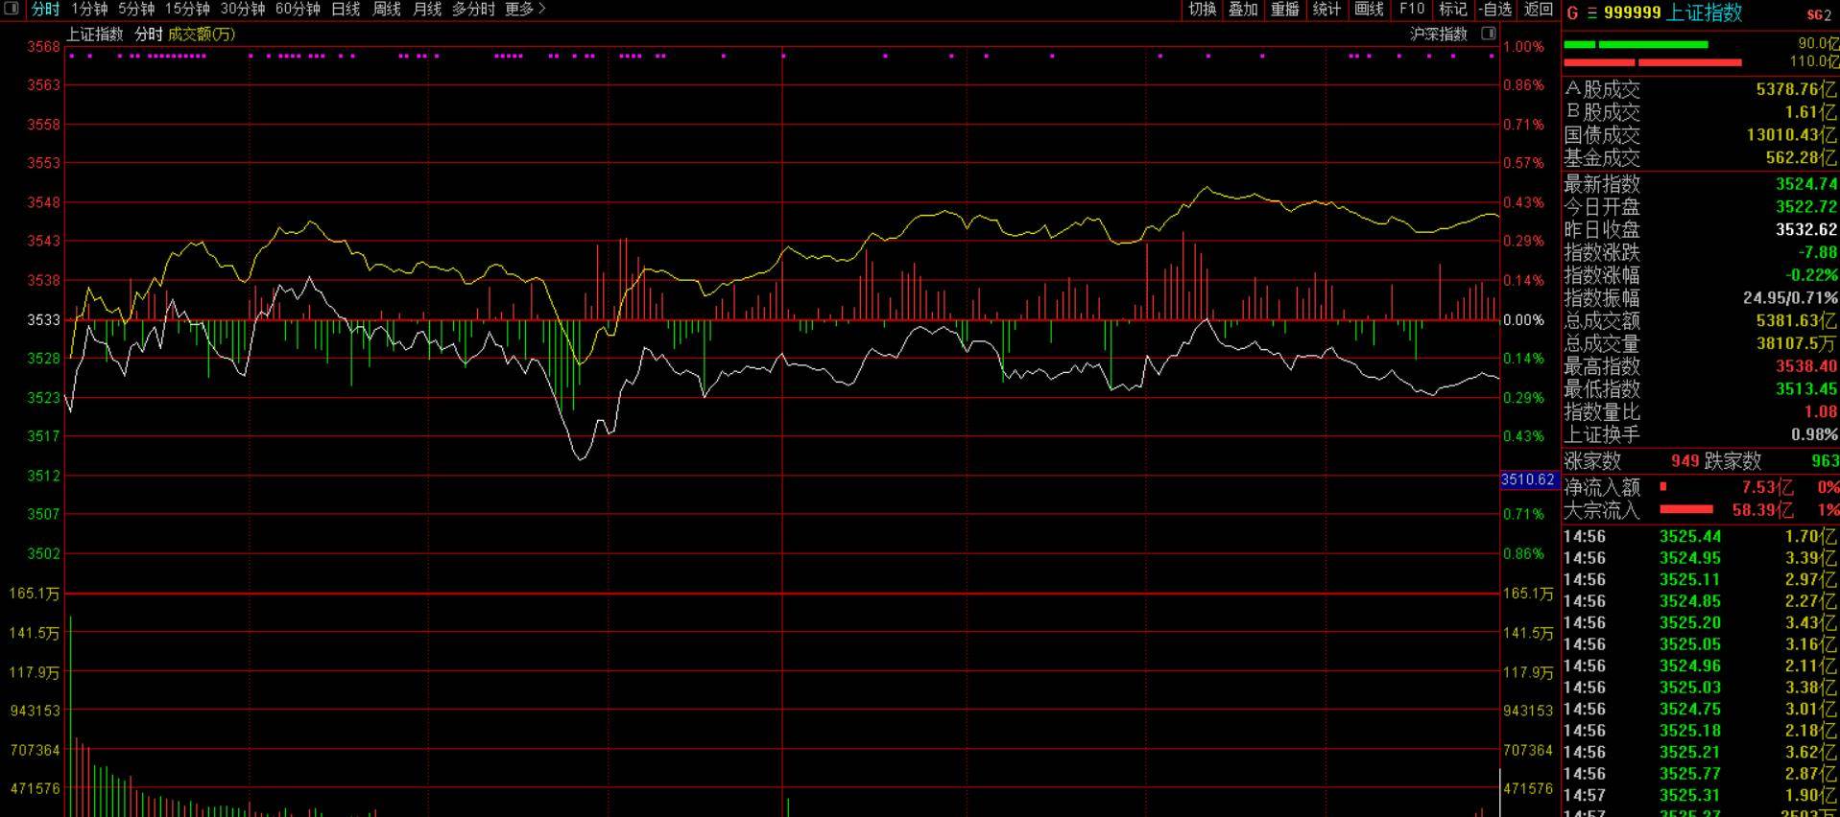Switch to the 日线 daily chart tab
The height and width of the screenshot is (817, 1840).
point(346,9)
